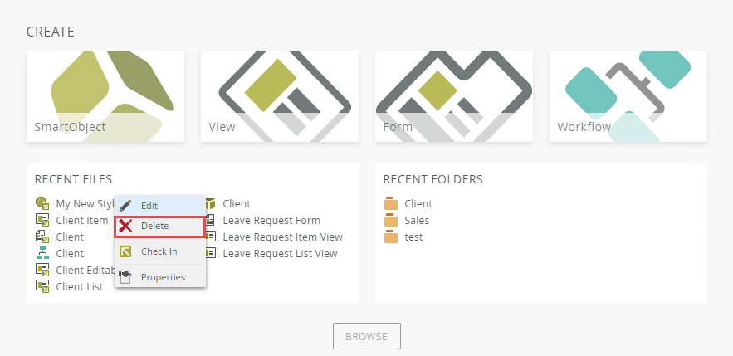This screenshot has width=733, height=356.
Task: Select Check In from the context menu
Action: (159, 251)
